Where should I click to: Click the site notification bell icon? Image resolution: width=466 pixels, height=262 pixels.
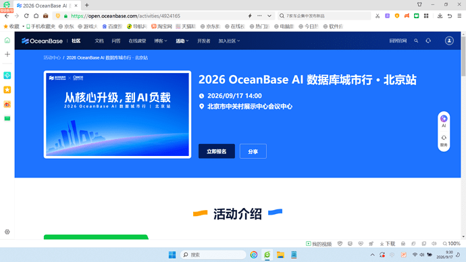point(428,41)
